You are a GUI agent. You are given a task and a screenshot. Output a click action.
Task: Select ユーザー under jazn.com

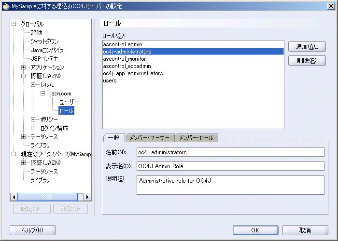point(69,102)
